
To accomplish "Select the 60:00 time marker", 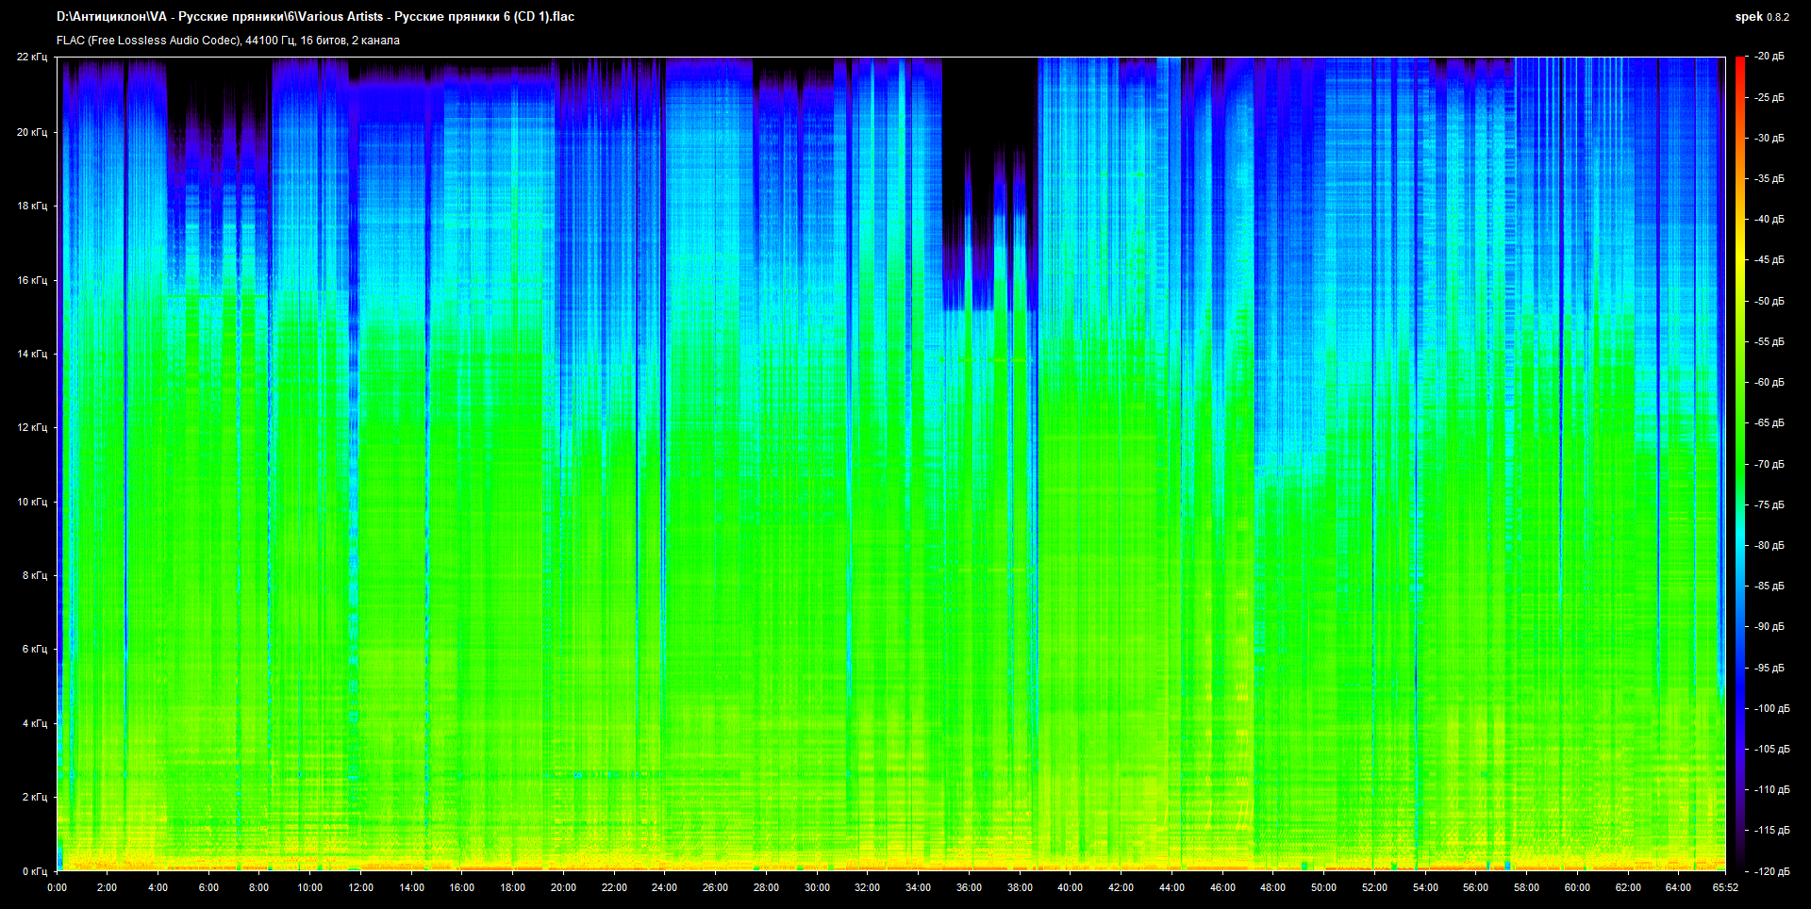I will coord(1577,887).
